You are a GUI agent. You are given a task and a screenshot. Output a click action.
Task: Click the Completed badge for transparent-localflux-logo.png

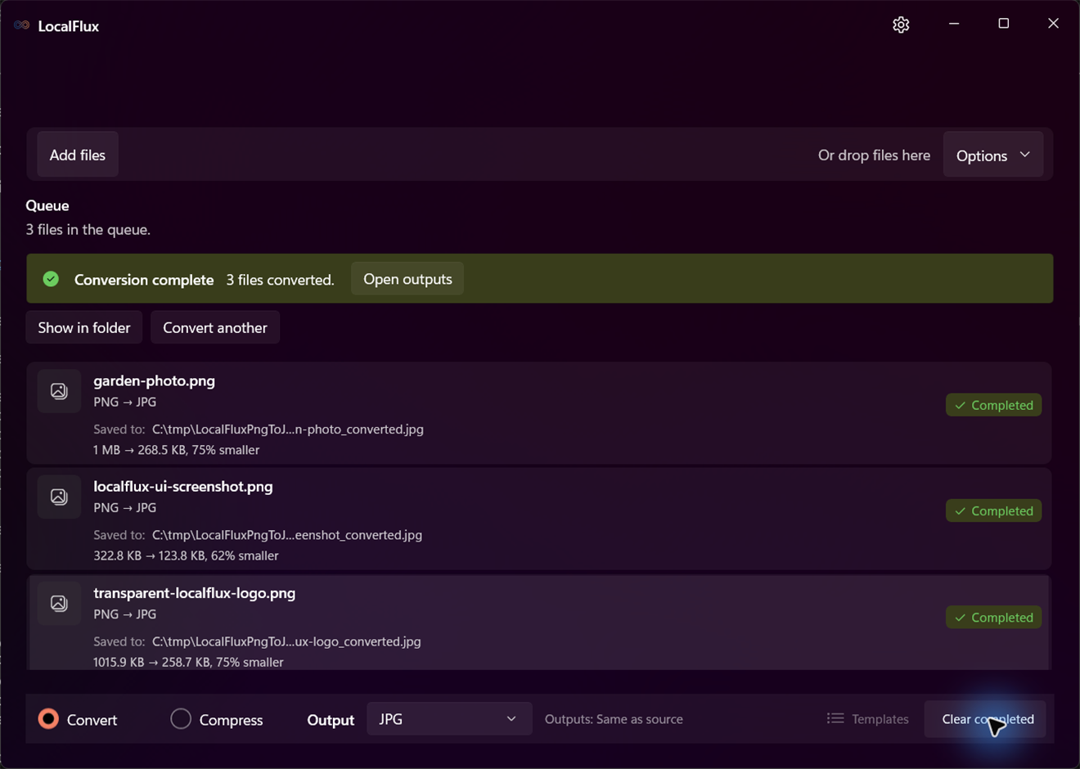point(993,617)
